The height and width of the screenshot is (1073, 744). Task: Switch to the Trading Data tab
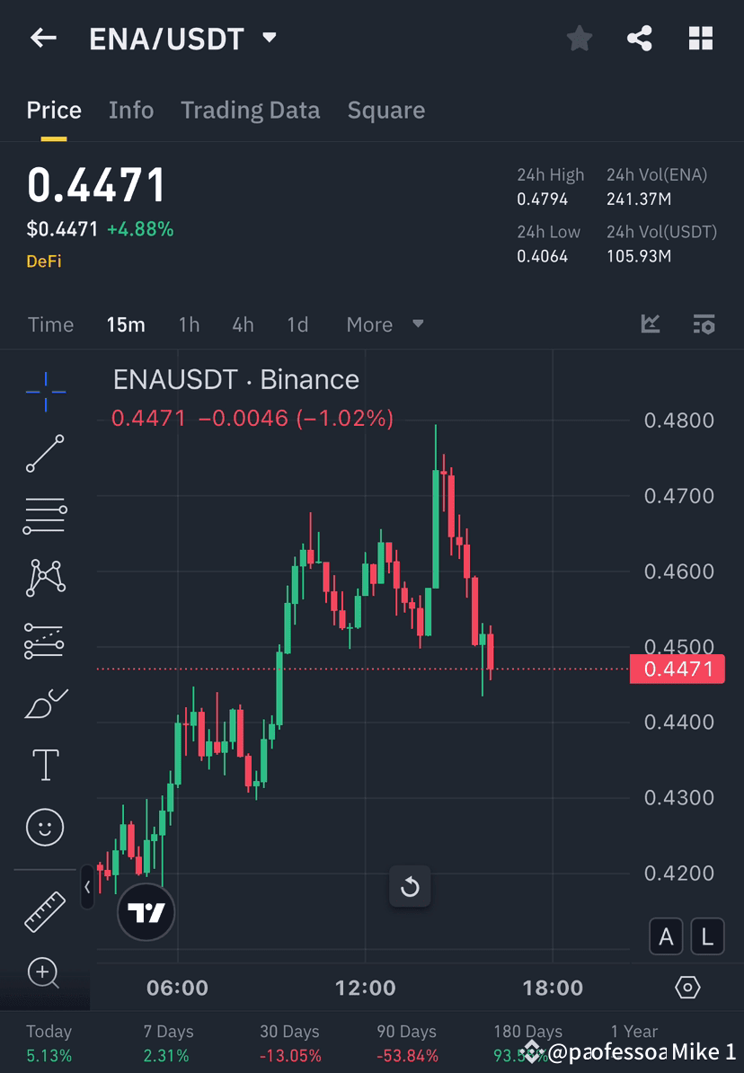click(250, 110)
